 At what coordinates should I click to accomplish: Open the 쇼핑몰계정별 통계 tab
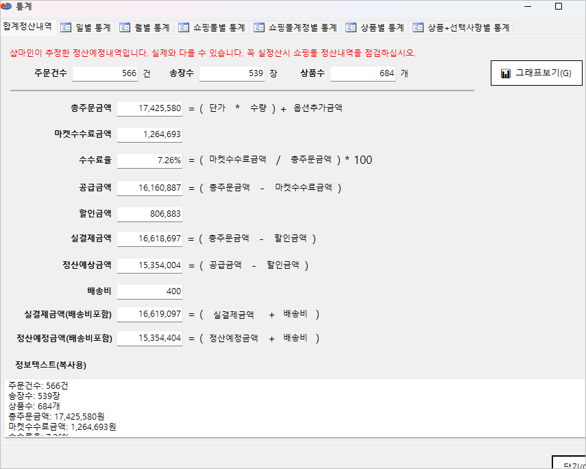(x=295, y=27)
